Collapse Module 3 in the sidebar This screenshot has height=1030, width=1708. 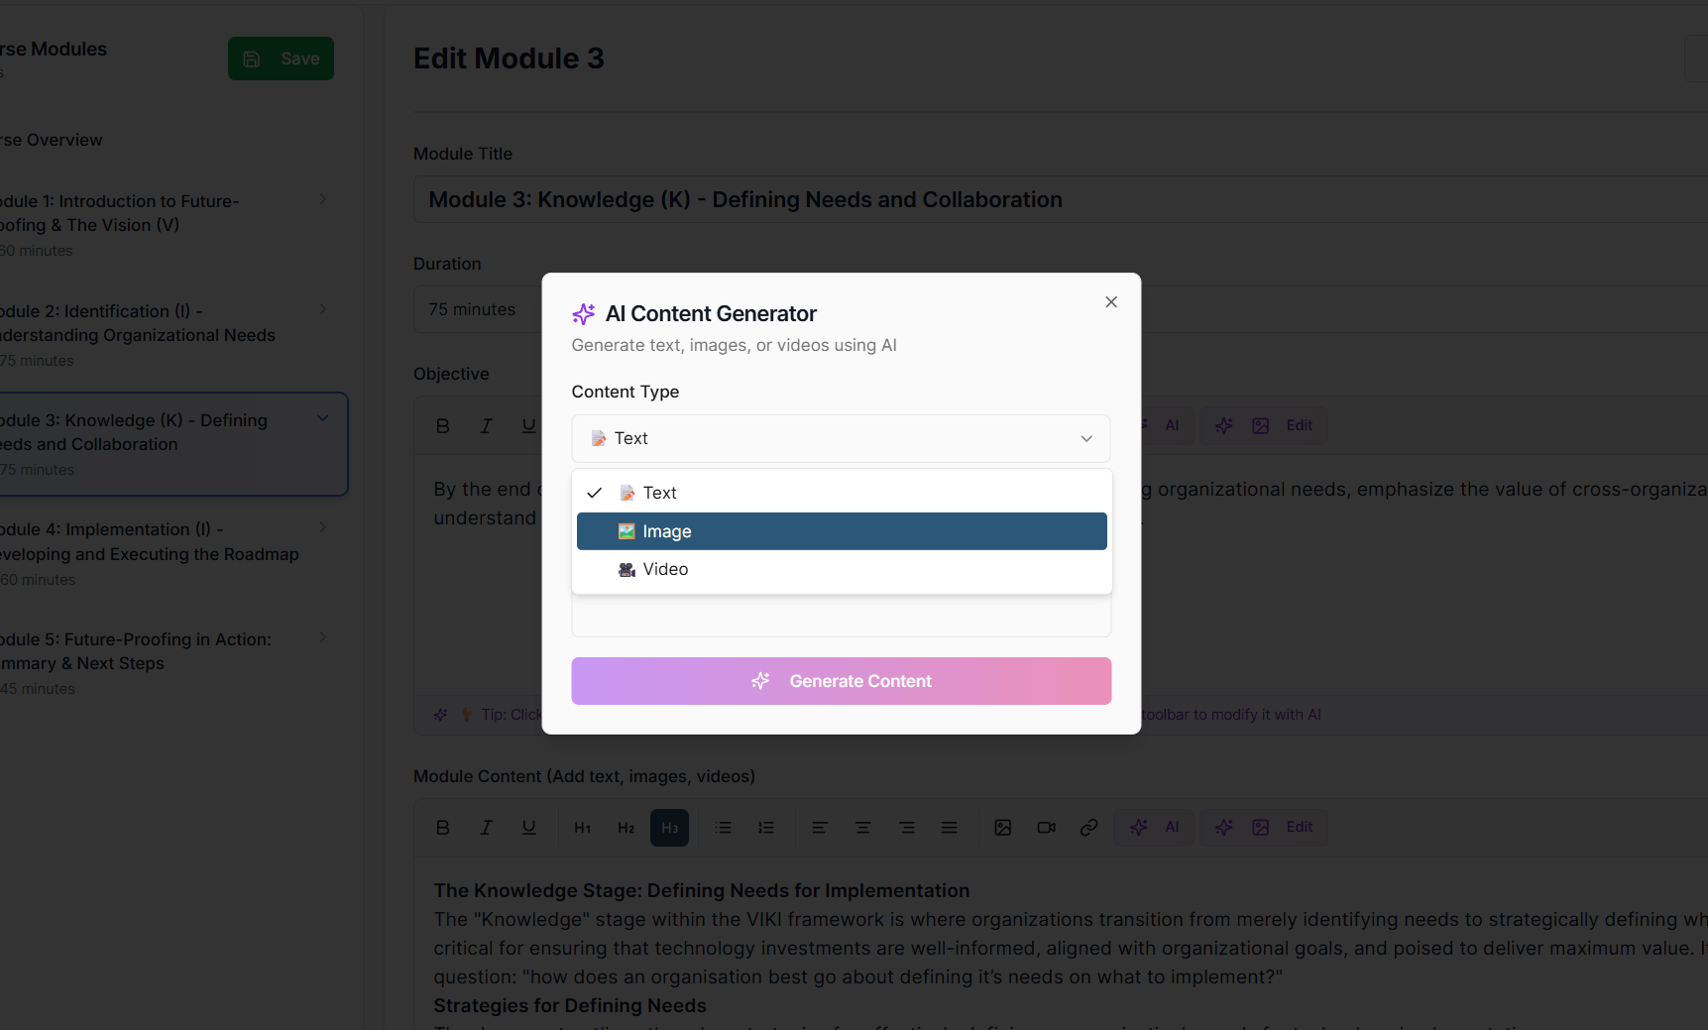[322, 417]
